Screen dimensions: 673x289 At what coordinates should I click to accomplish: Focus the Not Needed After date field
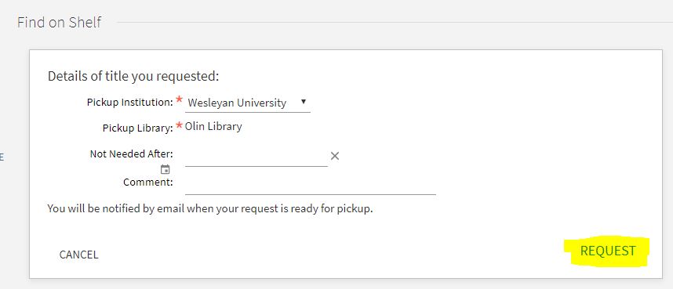[256, 157]
